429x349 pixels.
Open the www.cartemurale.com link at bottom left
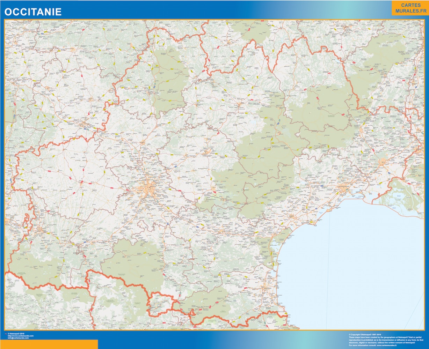(x=21, y=336)
